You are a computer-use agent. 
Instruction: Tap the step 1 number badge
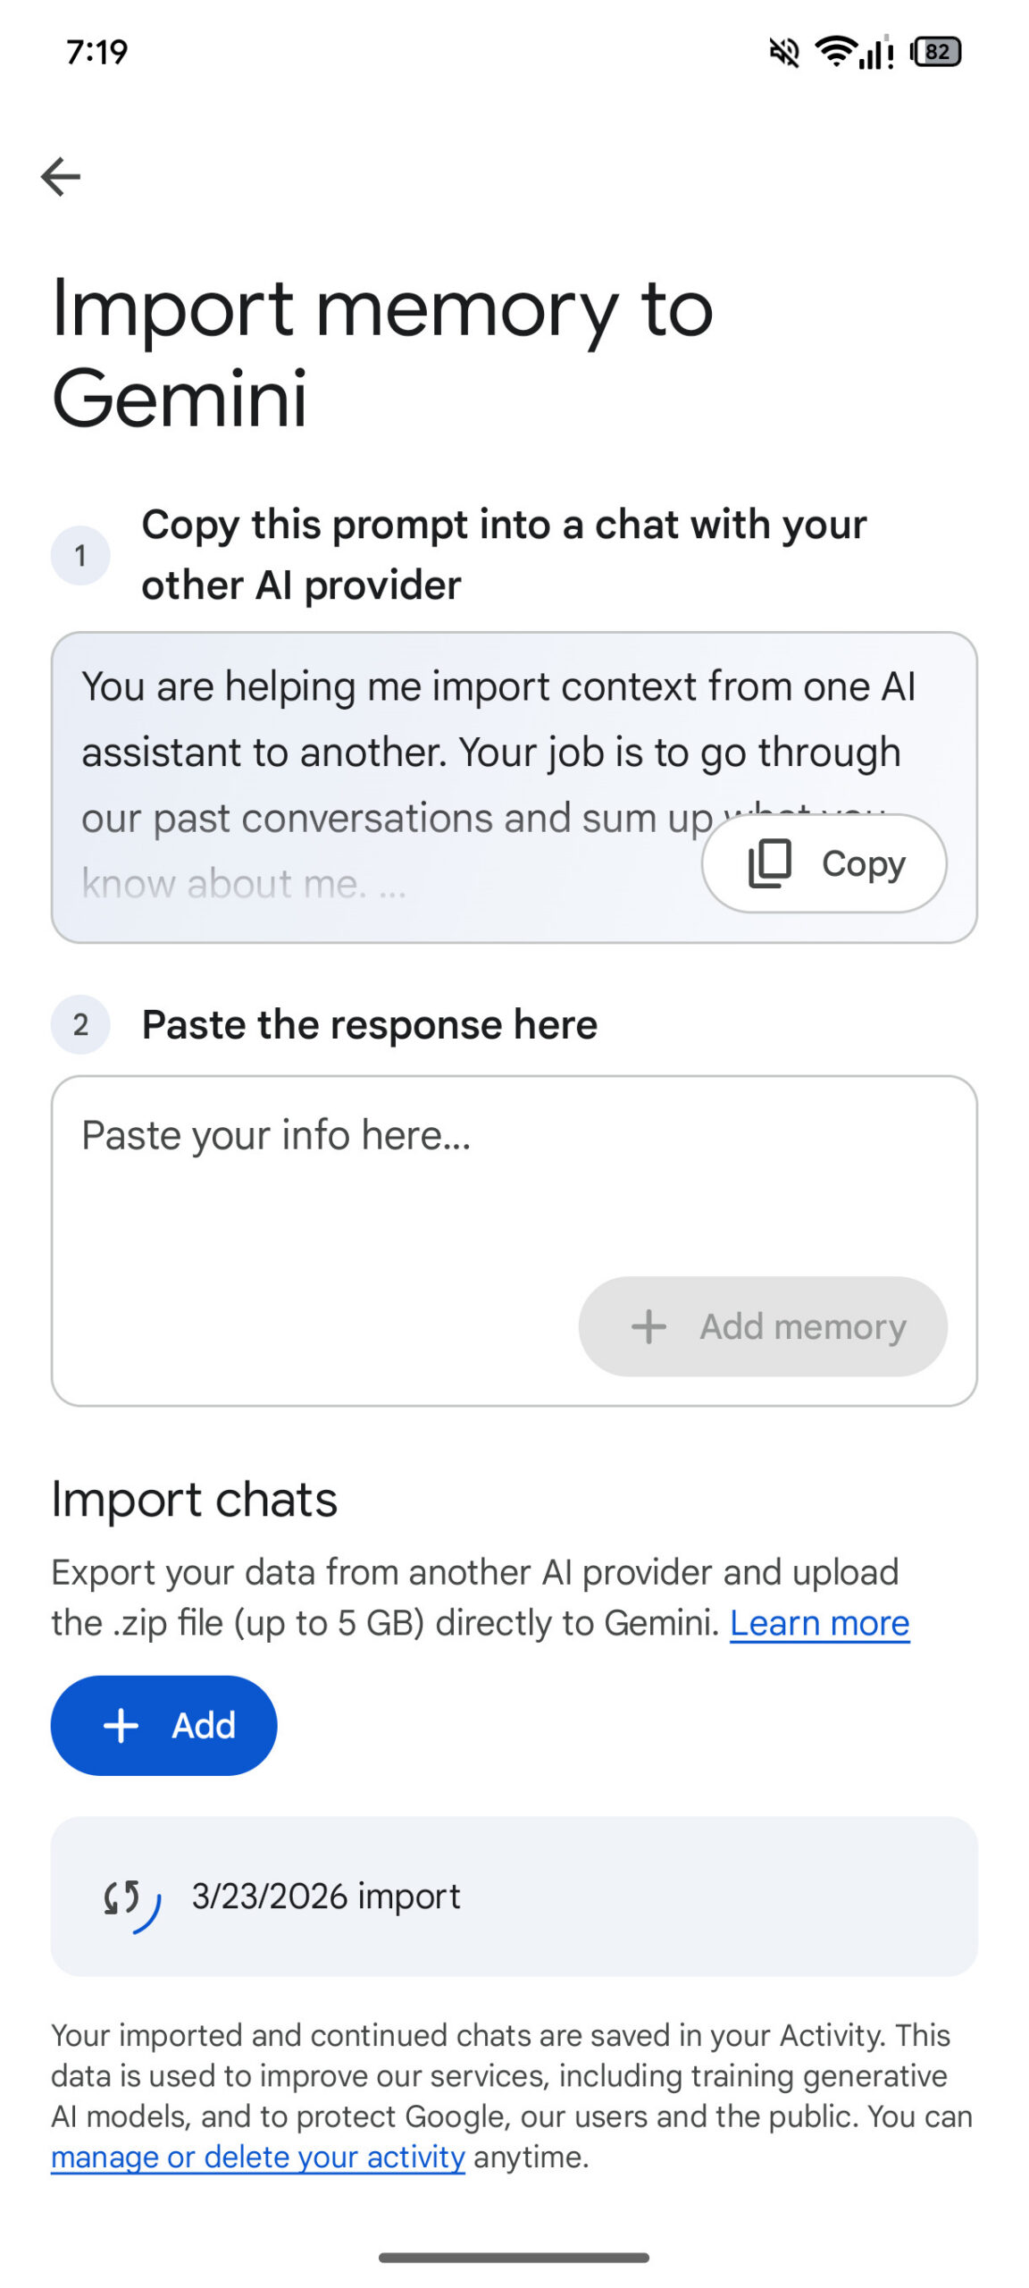(x=80, y=555)
